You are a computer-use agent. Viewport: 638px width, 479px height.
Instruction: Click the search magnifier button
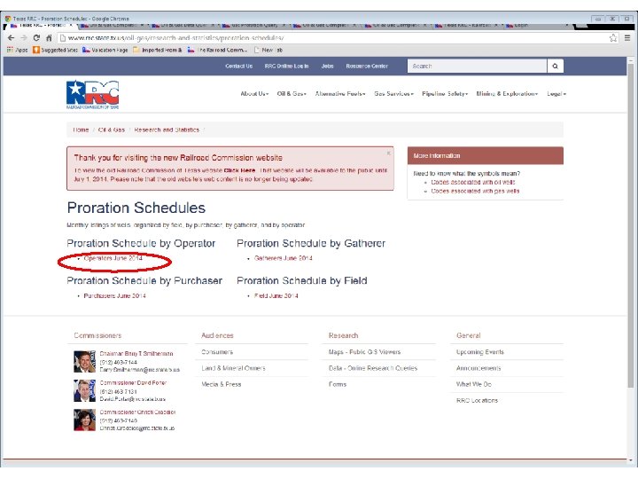555,66
